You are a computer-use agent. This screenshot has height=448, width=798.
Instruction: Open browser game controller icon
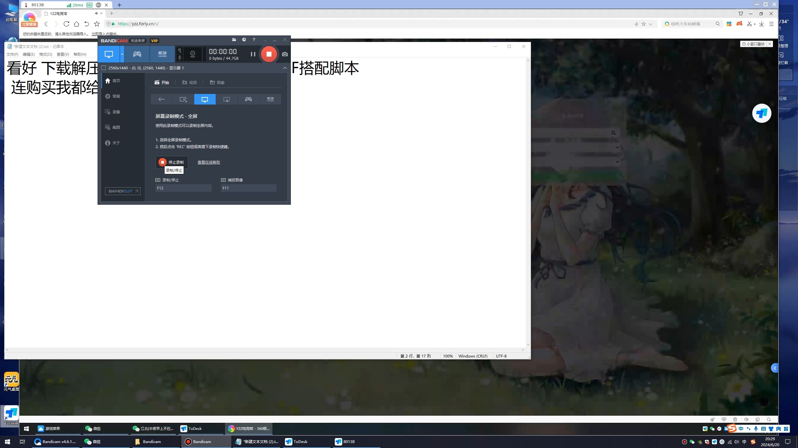click(739, 24)
